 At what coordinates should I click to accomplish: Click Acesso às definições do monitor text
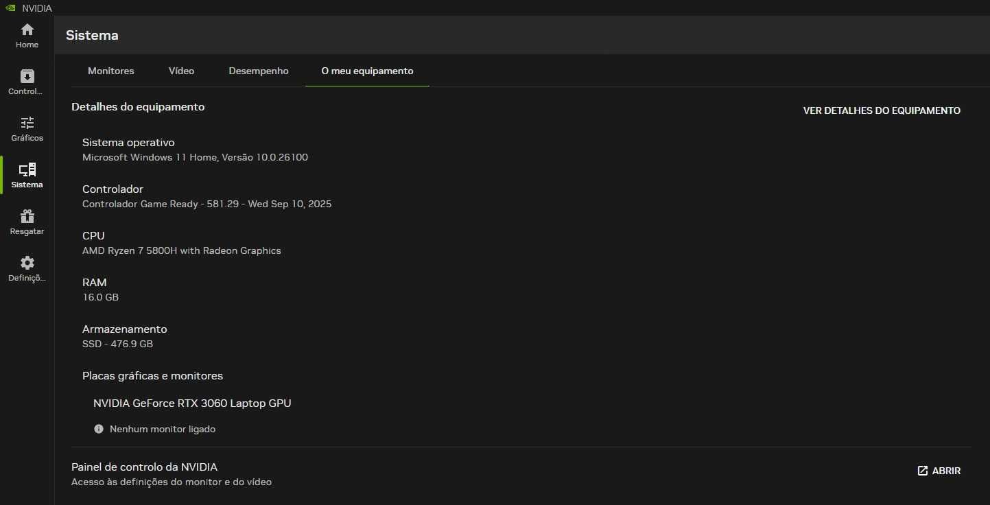pos(172,482)
